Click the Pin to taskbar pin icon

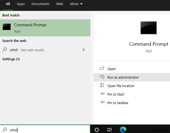coord(102,102)
